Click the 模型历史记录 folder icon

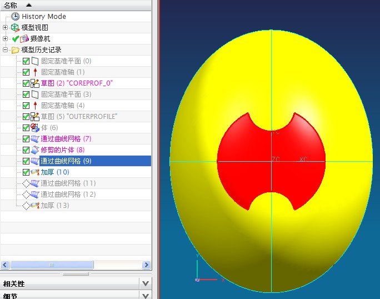(x=15, y=50)
